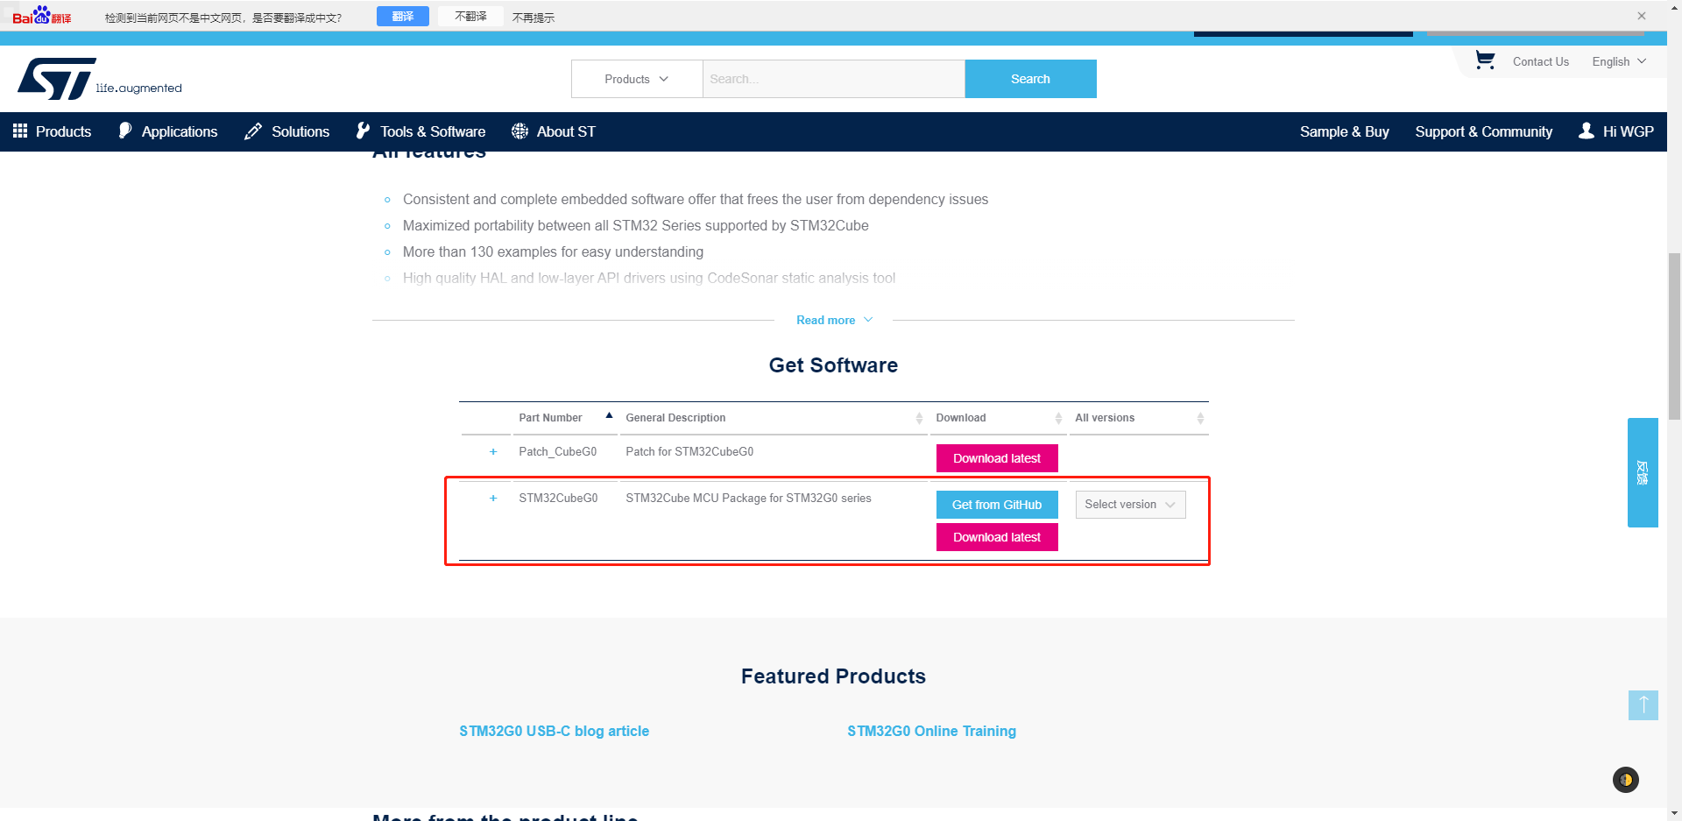
Task: Sort the All versions column arrows
Action: pyautogui.click(x=1199, y=418)
